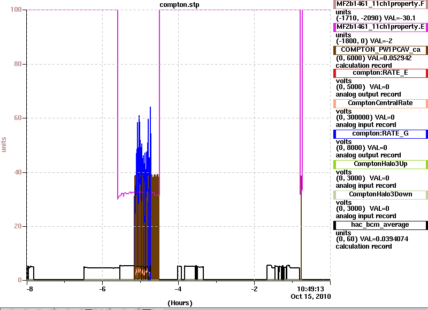Click the '-6' hours x-axis tick label
This screenshot has width=428, height=310.
pos(102,289)
